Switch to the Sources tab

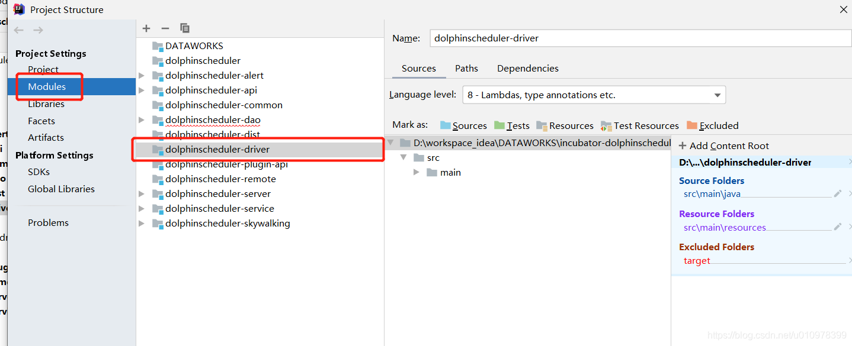coord(419,69)
